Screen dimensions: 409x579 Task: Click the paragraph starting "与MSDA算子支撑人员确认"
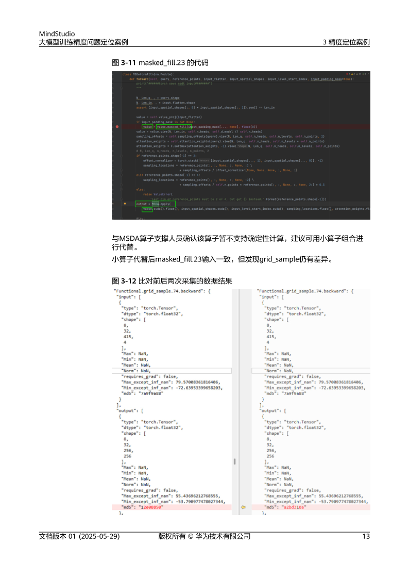coord(237,243)
